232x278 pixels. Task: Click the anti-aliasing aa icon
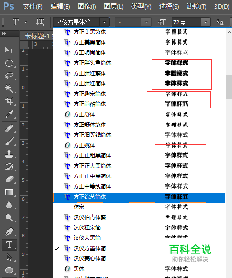(220, 22)
